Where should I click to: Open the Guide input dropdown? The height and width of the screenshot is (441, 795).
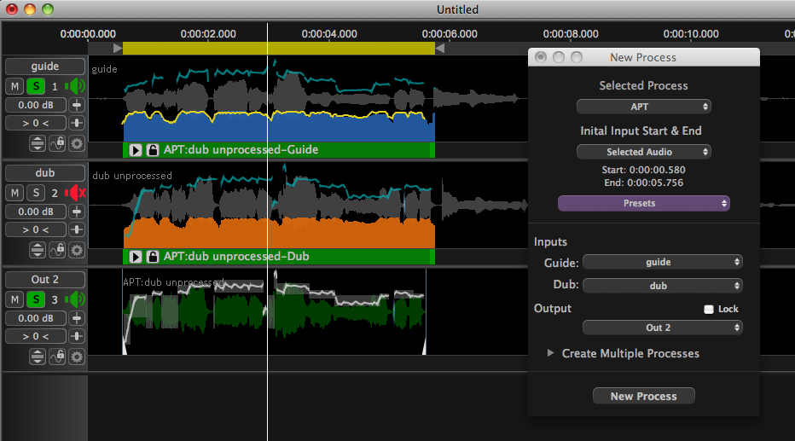(x=662, y=263)
